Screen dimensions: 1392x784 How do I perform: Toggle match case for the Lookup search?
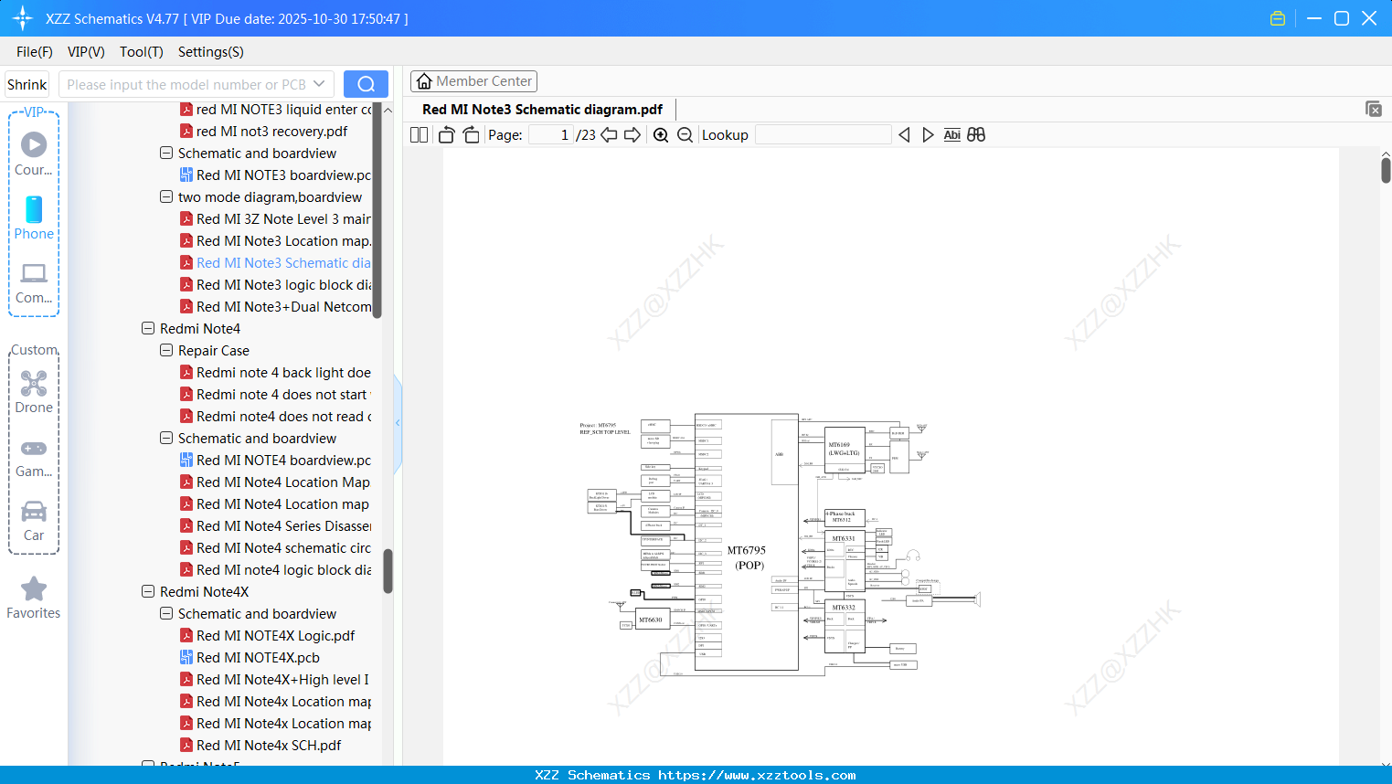tap(951, 134)
